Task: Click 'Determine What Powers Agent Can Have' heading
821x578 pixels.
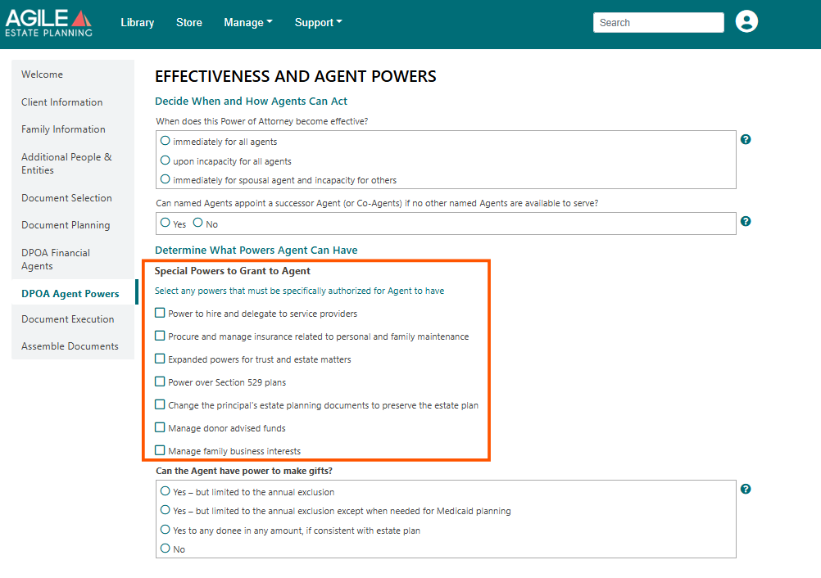Action: pos(256,250)
